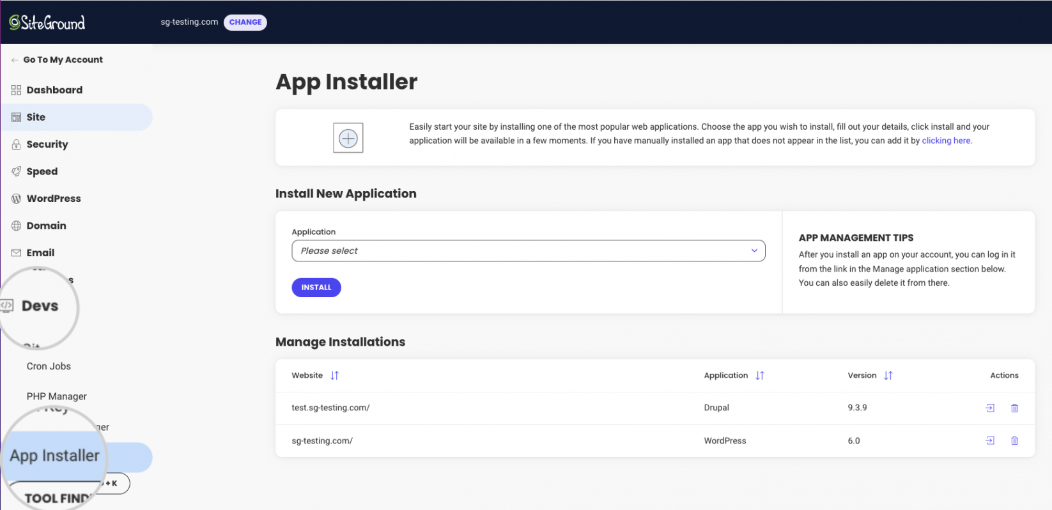Open the Email section
This screenshot has height=510, width=1052.
[x=40, y=253]
